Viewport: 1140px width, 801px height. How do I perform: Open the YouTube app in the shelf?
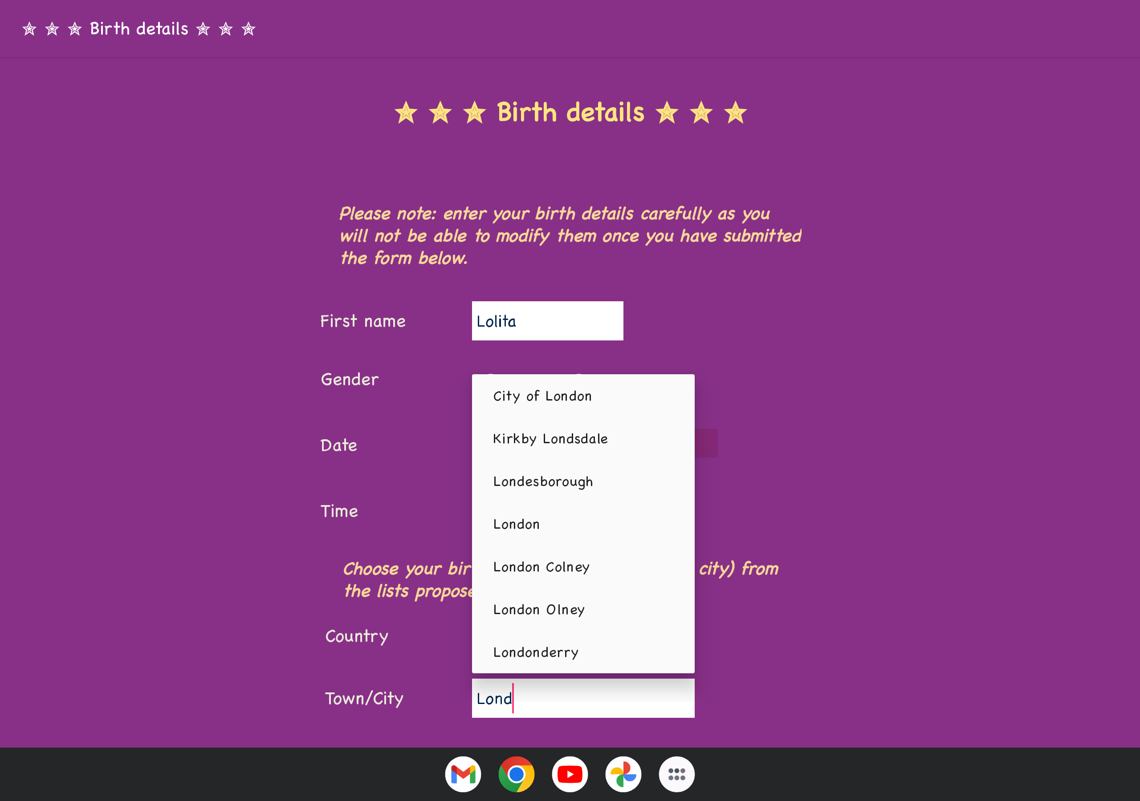570,774
